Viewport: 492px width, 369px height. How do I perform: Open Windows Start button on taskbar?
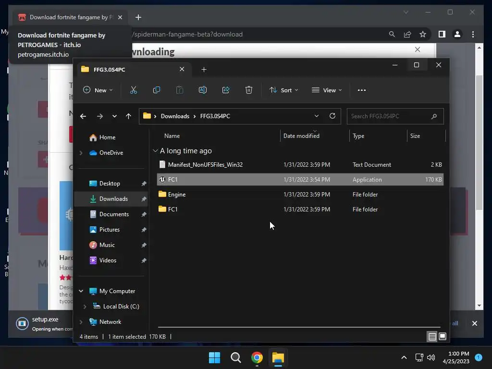(215, 357)
